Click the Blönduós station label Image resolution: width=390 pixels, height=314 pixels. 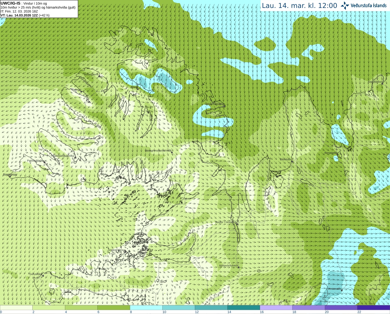pos(286,160)
